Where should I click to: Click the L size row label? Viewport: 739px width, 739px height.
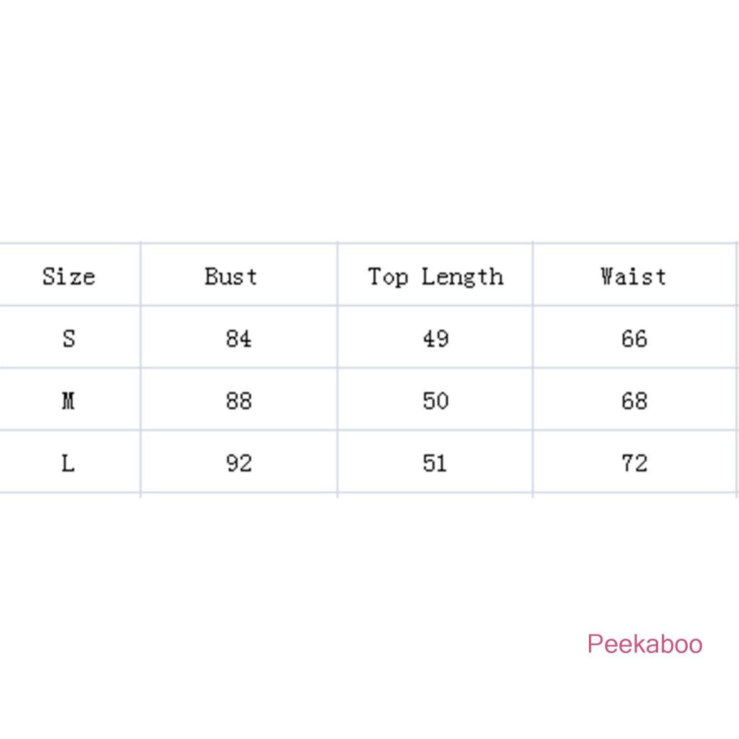click(x=69, y=463)
